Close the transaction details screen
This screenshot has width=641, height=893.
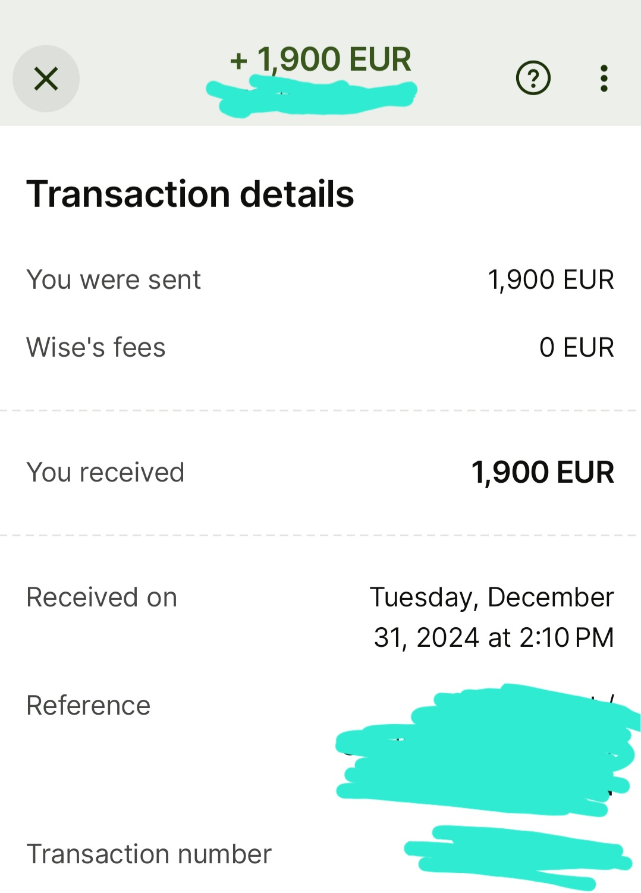pyautogui.click(x=46, y=78)
